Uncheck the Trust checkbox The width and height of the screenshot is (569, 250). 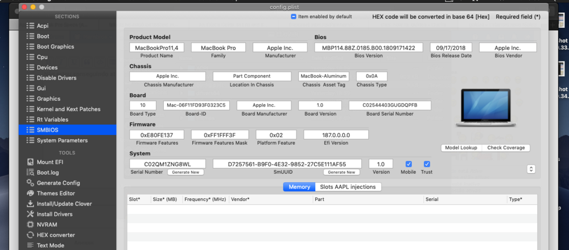[x=427, y=164]
